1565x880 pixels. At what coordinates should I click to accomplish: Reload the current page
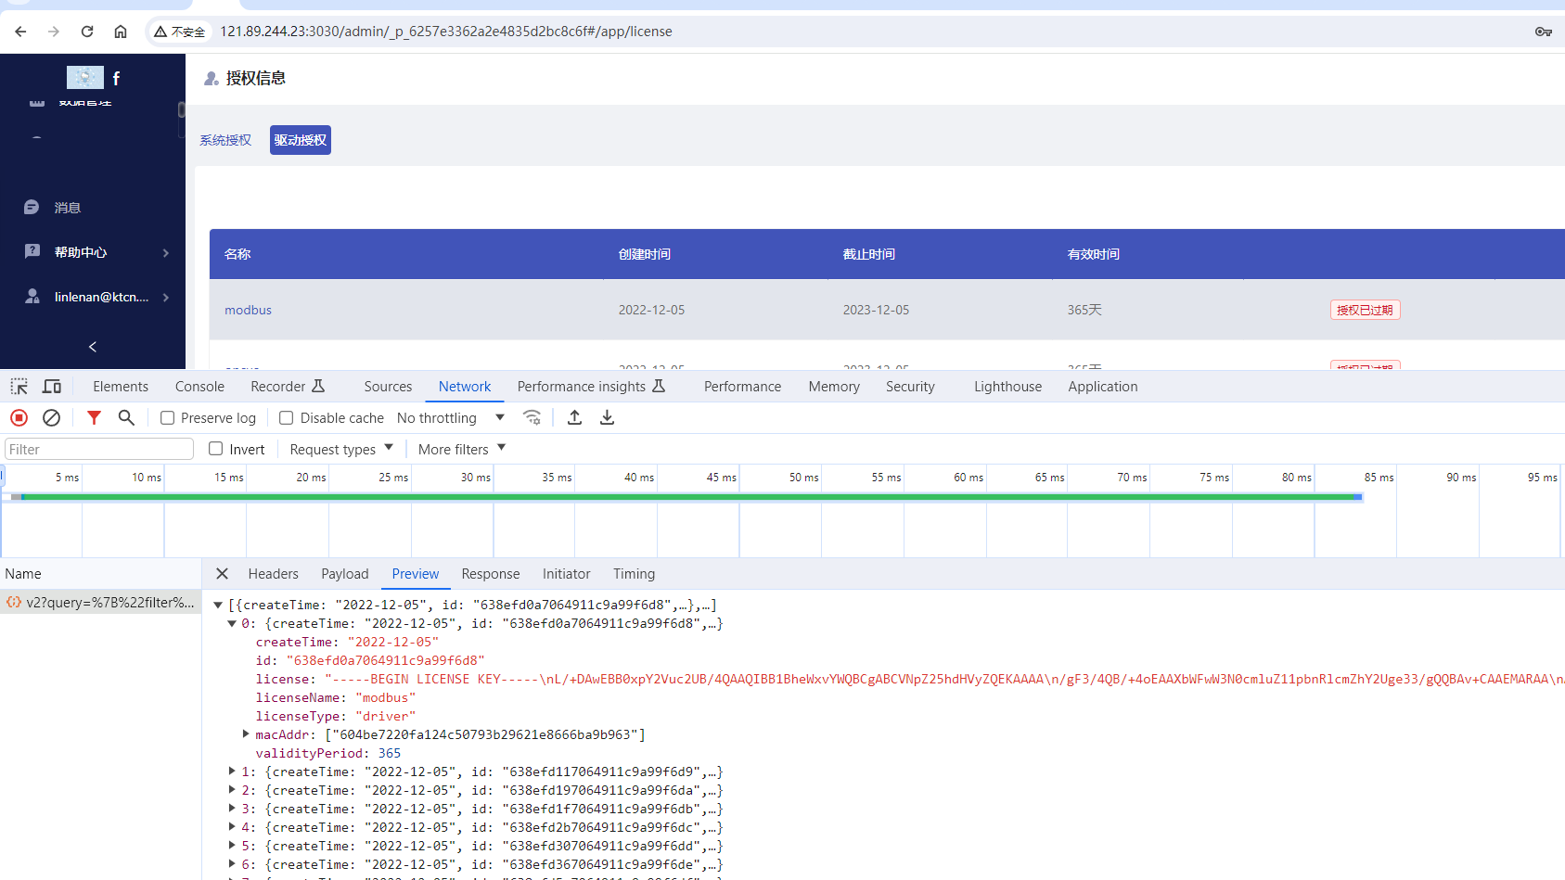point(87,32)
